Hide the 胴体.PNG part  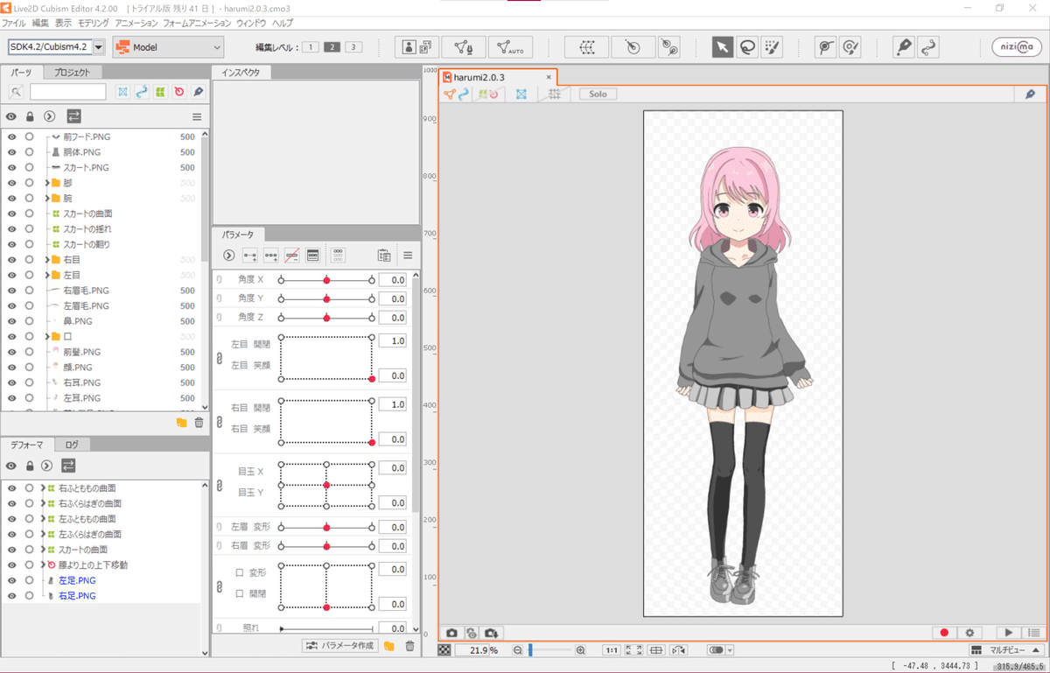coord(11,152)
